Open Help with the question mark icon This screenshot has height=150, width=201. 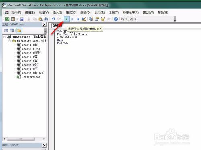coord(116,19)
